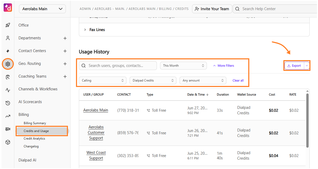Viewport: 318px width, 169px height.
Task: Open the Export options dropdown arrow
Action: (x=307, y=66)
